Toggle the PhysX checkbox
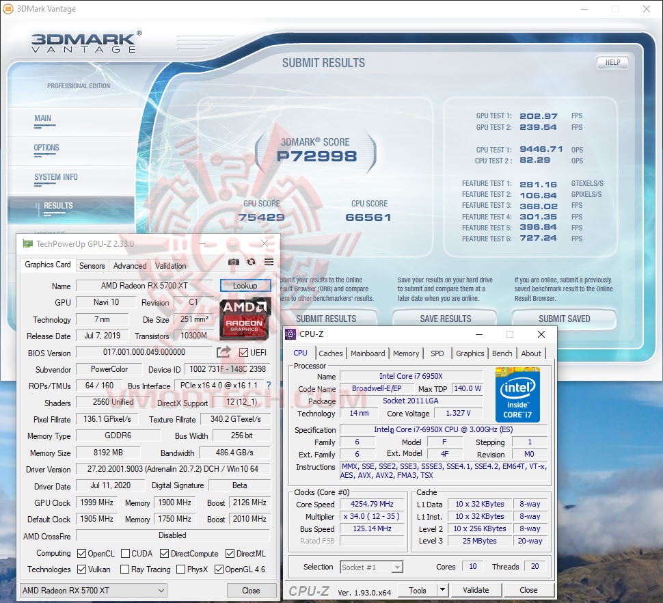 pyautogui.click(x=180, y=569)
